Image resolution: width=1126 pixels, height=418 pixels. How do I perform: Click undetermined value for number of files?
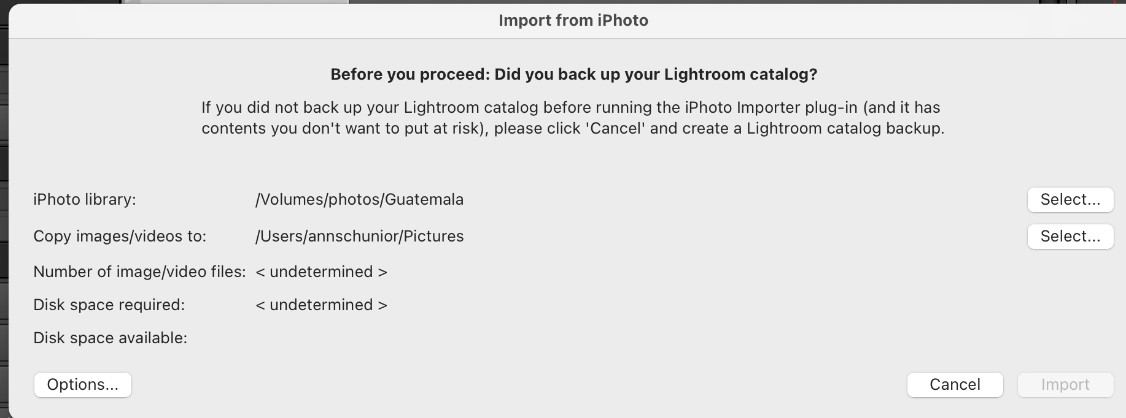click(x=321, y=272)
